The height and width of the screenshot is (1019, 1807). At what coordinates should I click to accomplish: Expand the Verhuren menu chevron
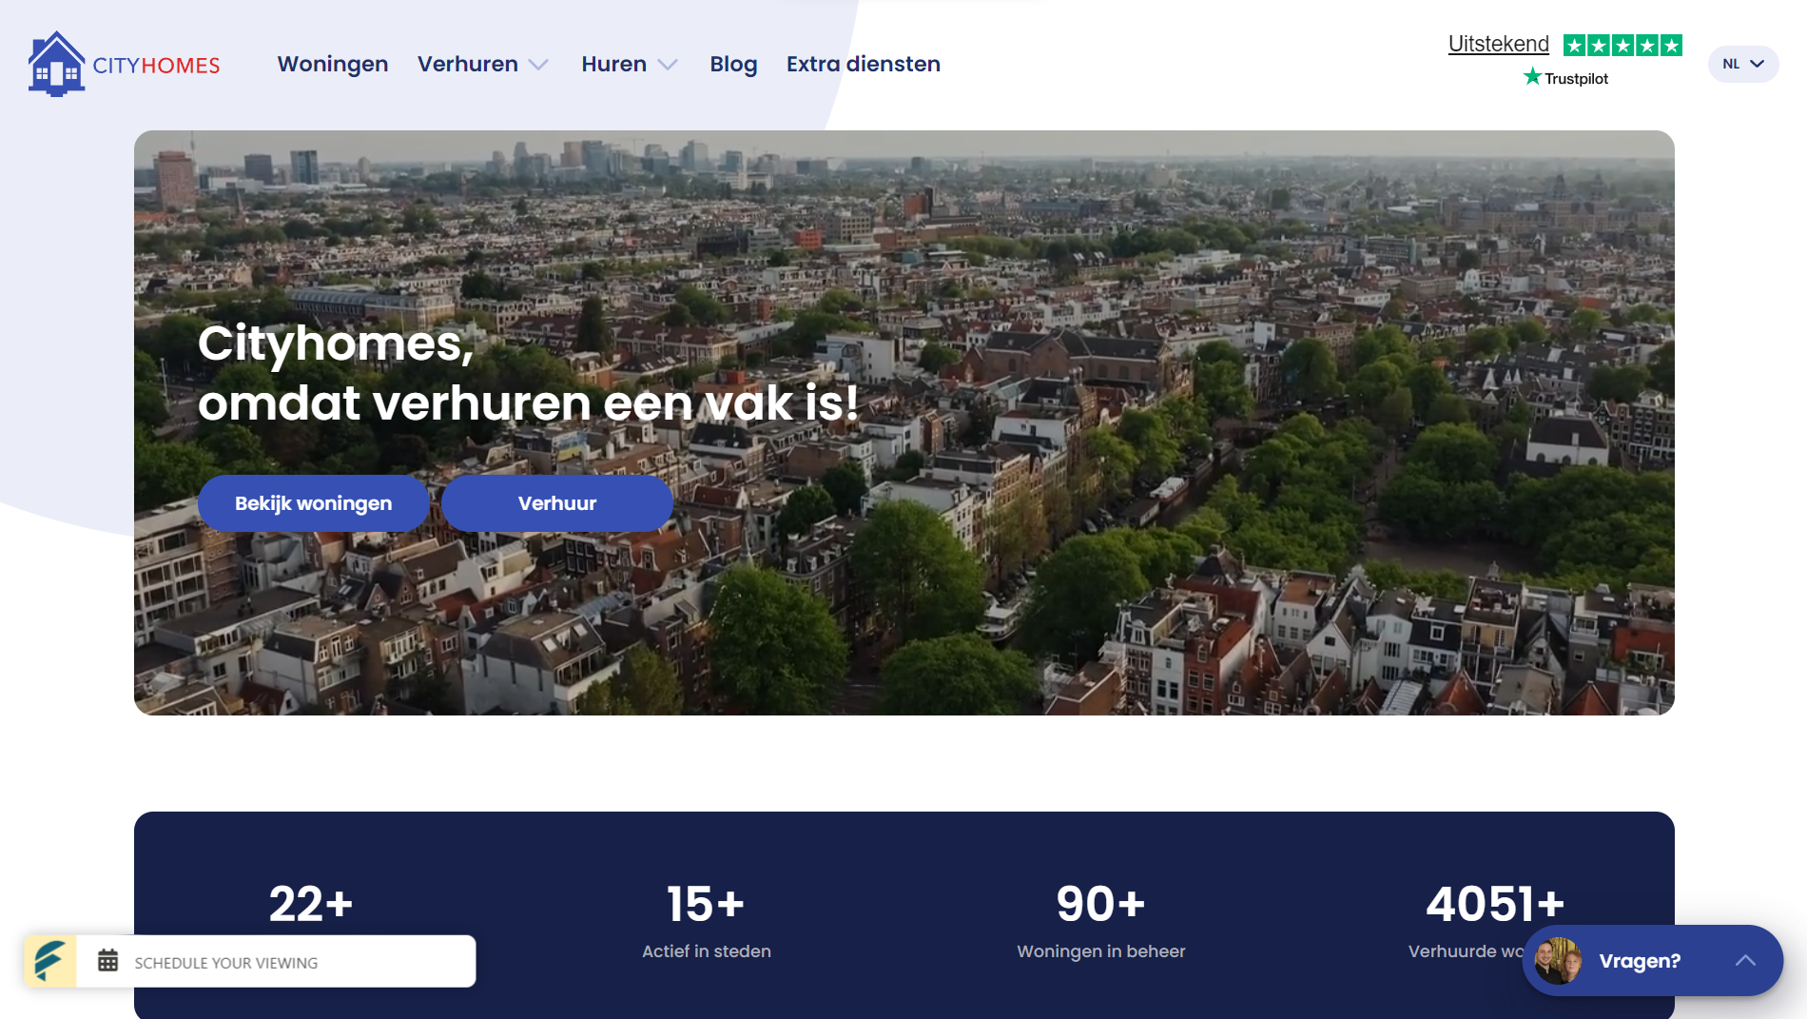pyautogui.click(x=538, y=65)
